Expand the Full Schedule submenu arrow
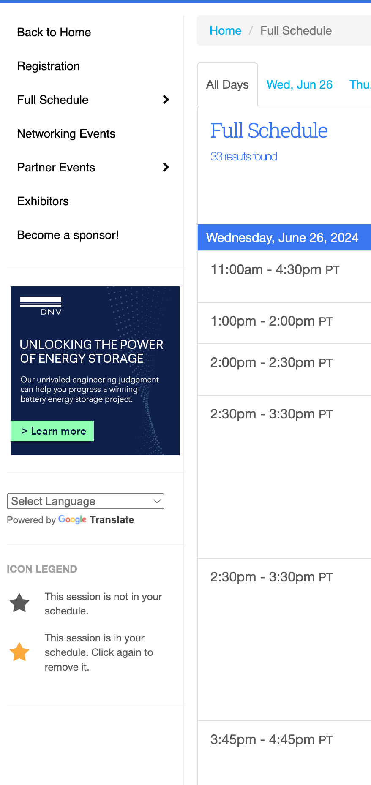Viewport: 371px width, 785px height. click(166, 100)
